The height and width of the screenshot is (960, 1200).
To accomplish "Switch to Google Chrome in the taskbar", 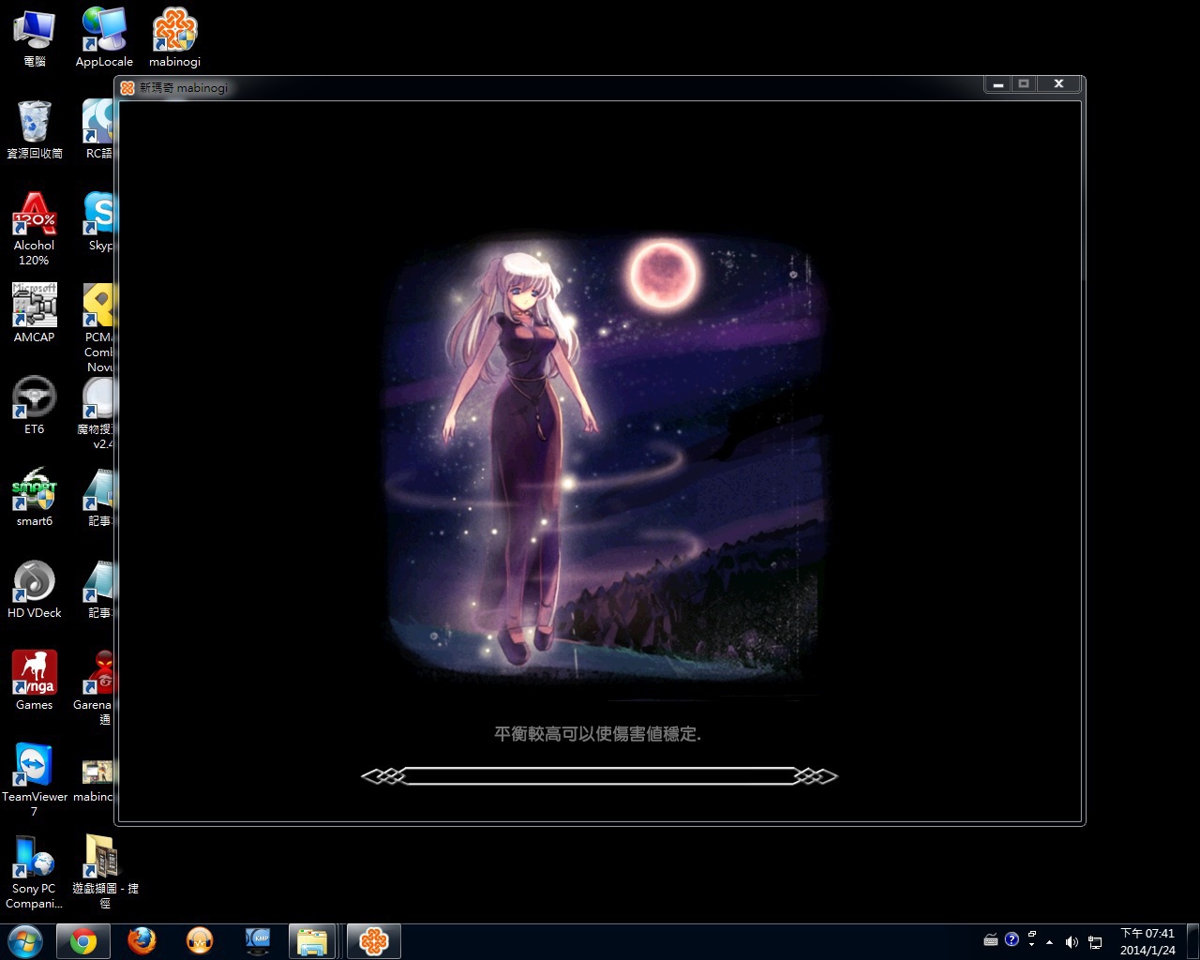I will click(82, 940).
